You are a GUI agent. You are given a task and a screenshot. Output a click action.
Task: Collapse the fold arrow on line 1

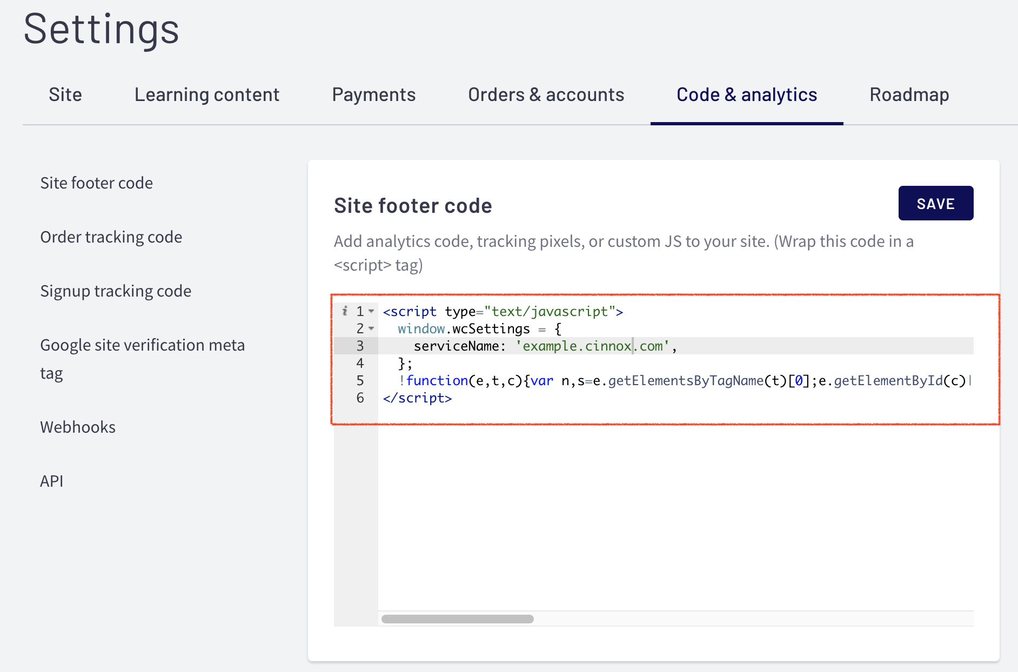(371, 311)
